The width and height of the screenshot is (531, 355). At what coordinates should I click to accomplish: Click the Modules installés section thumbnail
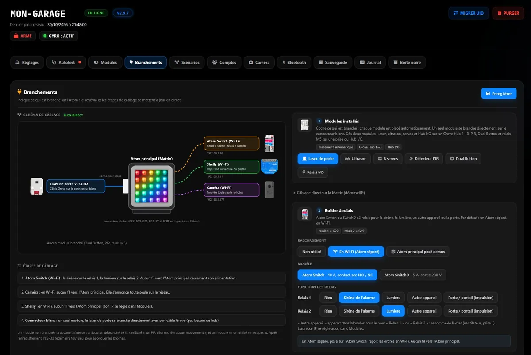coord(304,125)
